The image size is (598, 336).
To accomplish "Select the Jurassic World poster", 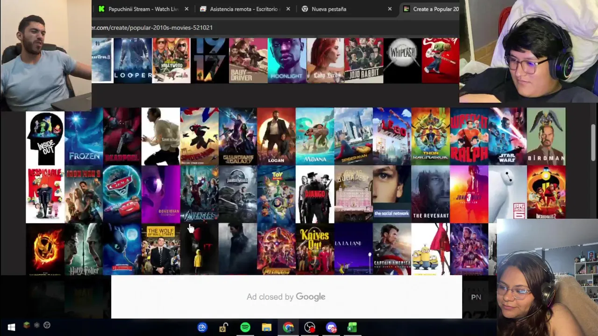I will pyautogui.click(x=238, y=194).
